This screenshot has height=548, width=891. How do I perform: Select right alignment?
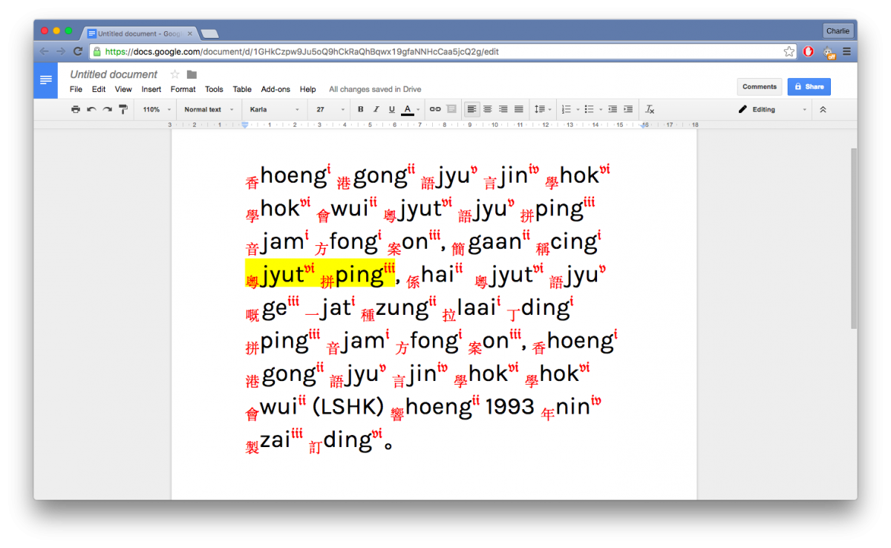point(503,109)
